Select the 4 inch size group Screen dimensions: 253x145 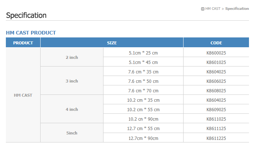(x=72, y=109)
